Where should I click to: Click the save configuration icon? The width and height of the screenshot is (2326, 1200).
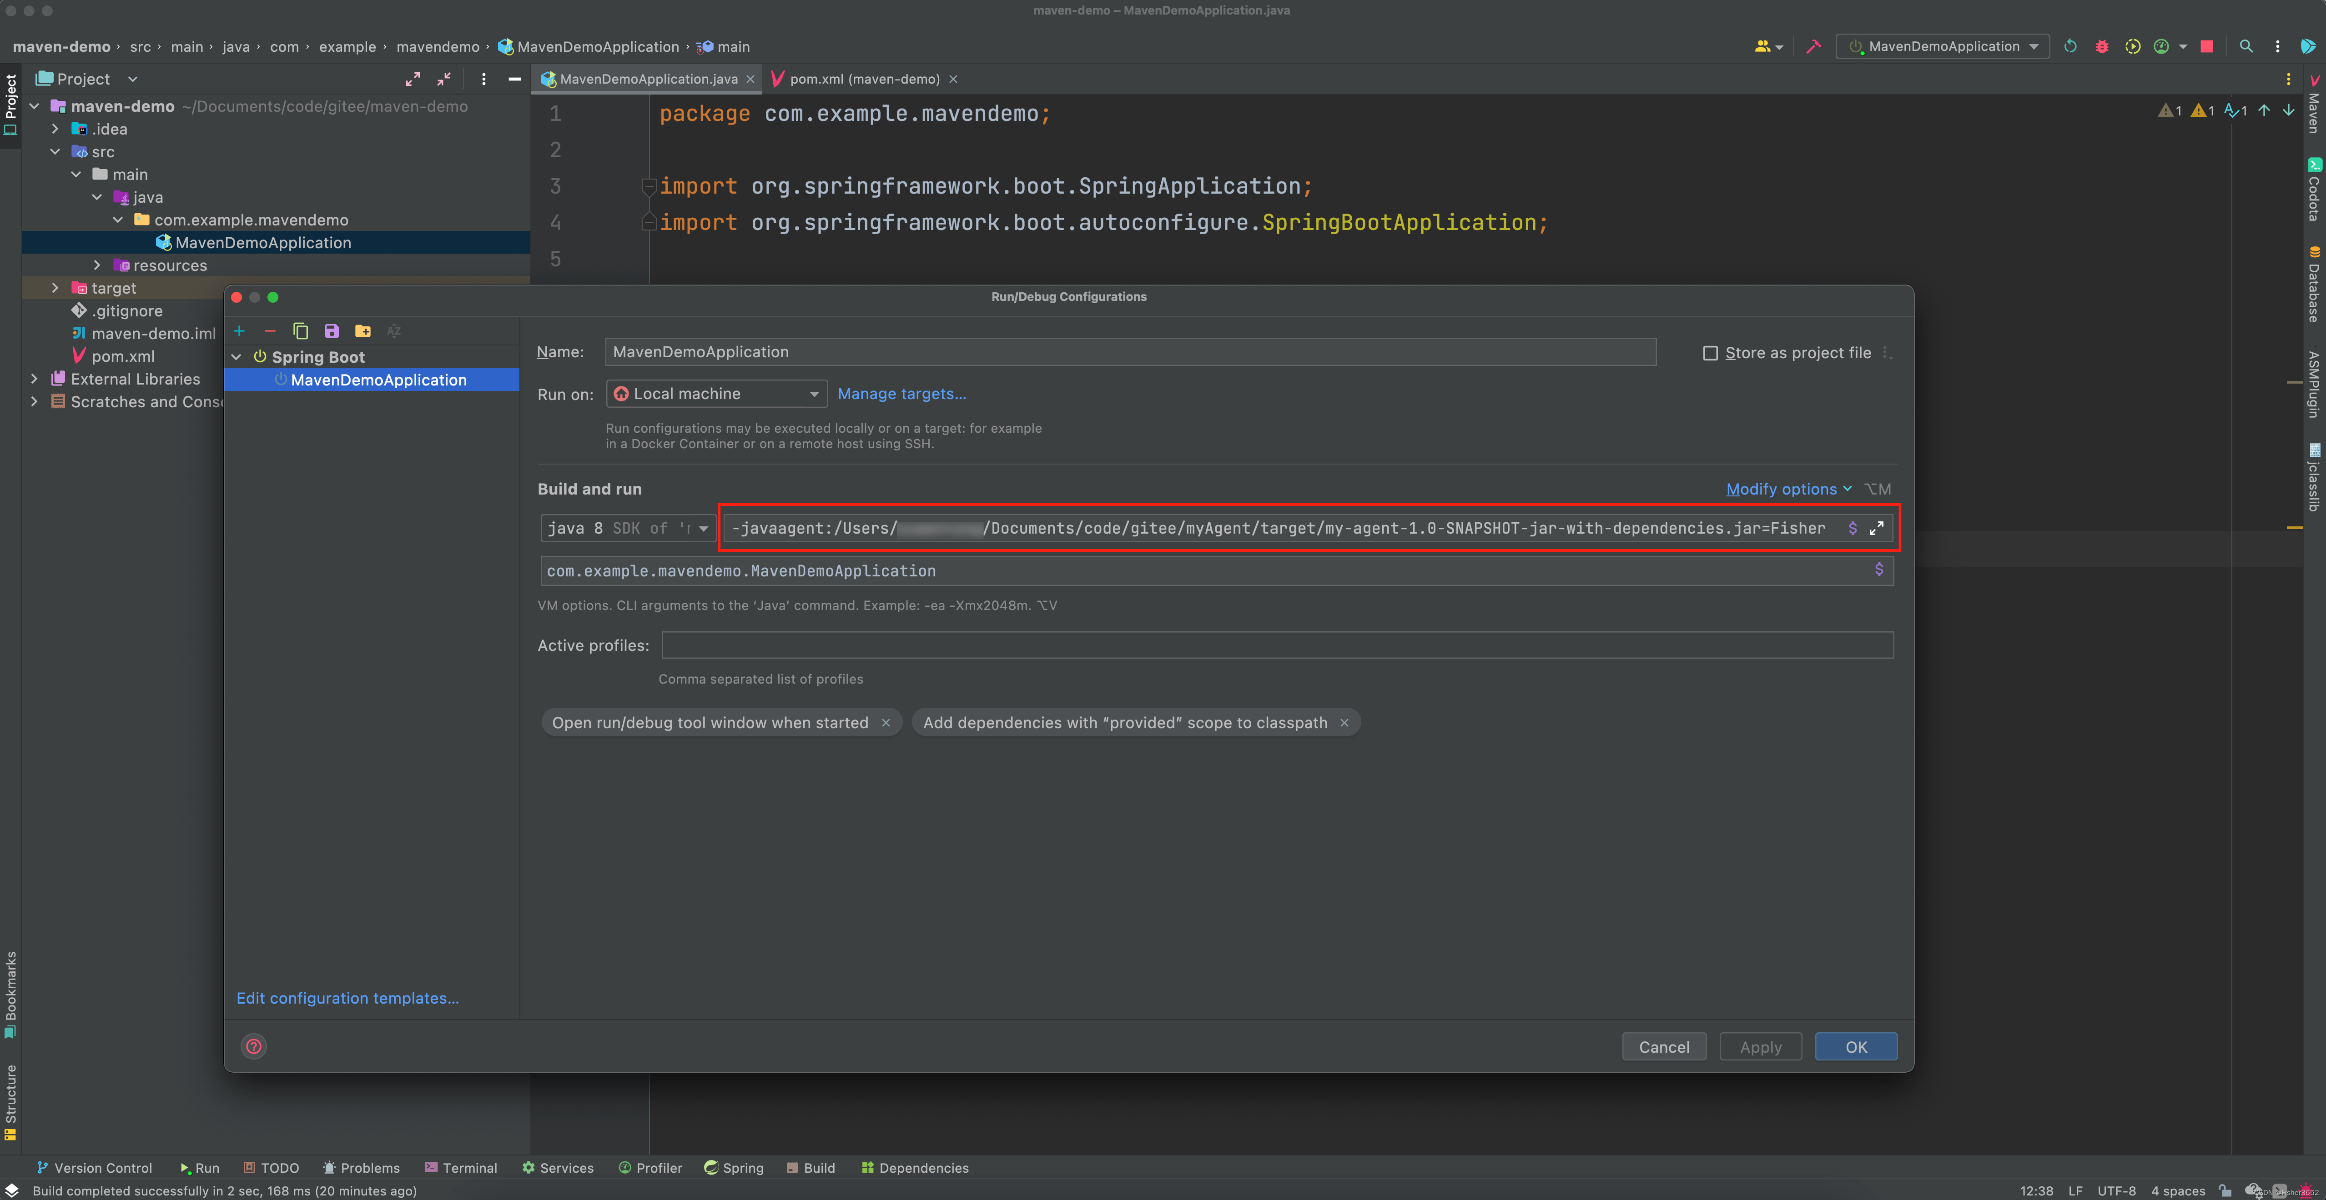332,331
